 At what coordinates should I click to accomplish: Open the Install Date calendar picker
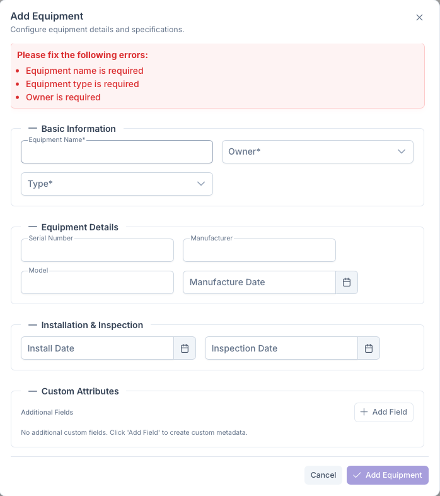pyautogui.click(x=185, y=348)
